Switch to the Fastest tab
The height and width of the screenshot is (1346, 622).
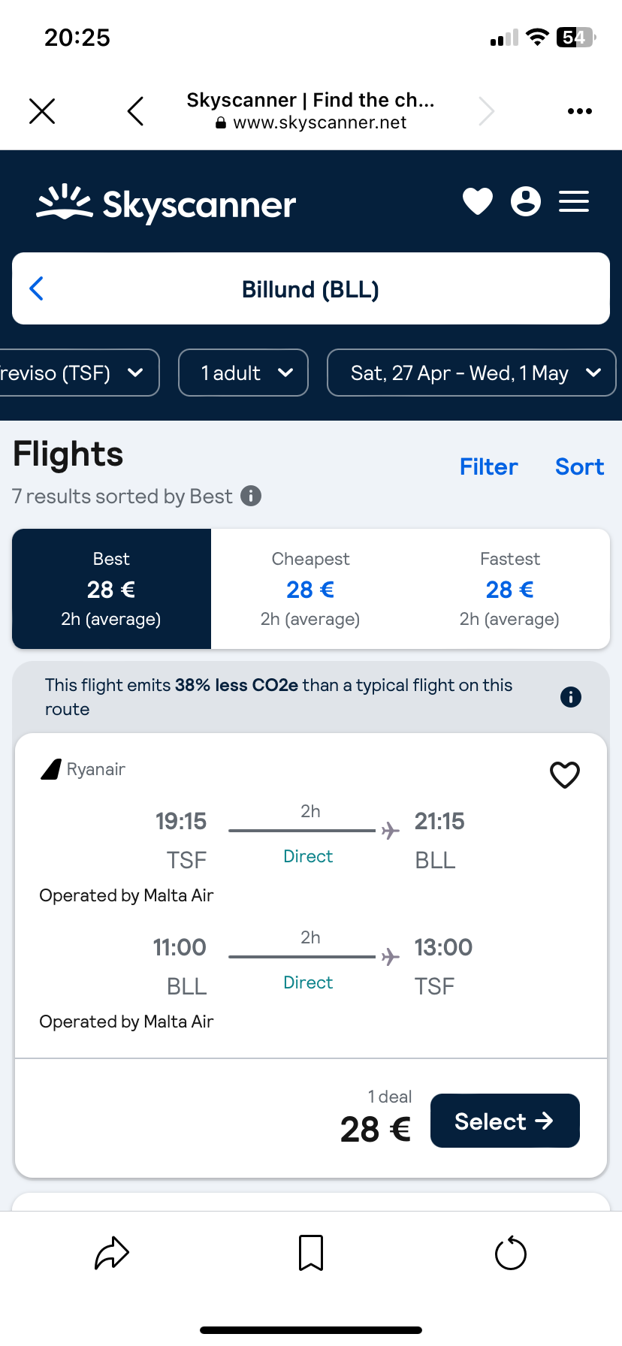click(510, 589)
